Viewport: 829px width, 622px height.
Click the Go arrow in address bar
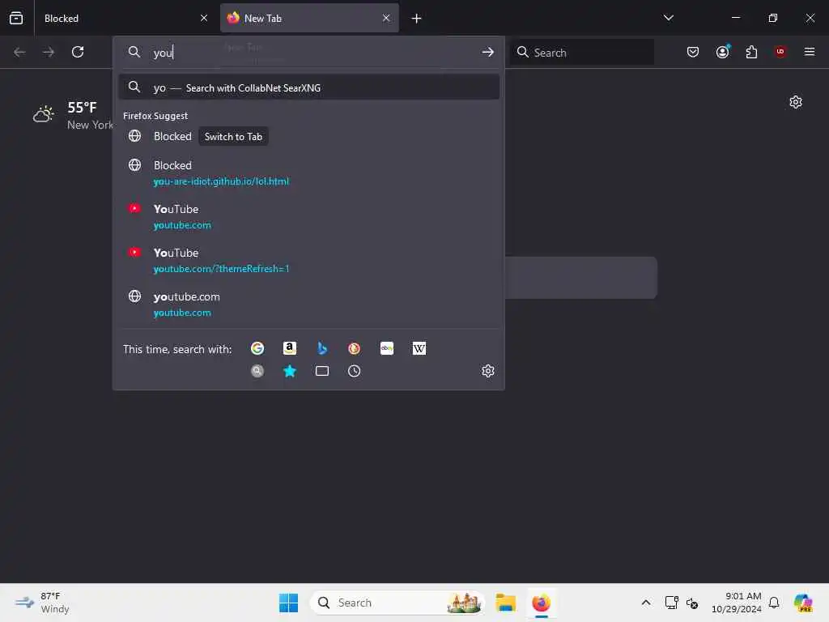(488, 52)
